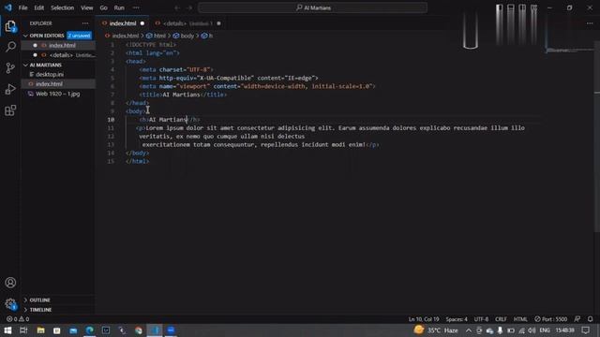Toggle Primary Side Bar layout icon
This screenshot has width=600, height=337.
coord(499,7)
